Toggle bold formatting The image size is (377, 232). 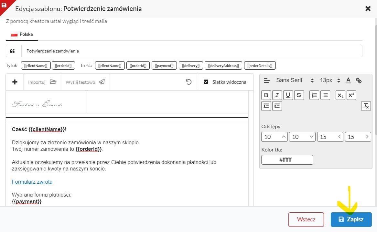tap(266, 95)
